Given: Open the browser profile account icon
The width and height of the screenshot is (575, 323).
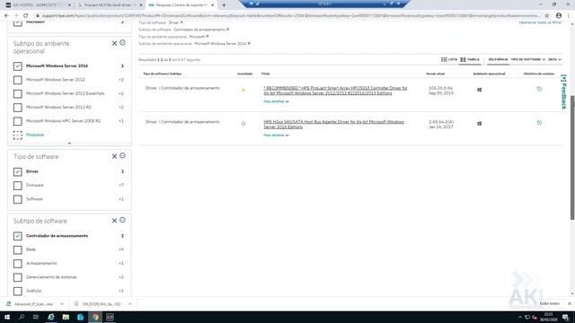Looking at the screenshot, I should tap(559, 15).
